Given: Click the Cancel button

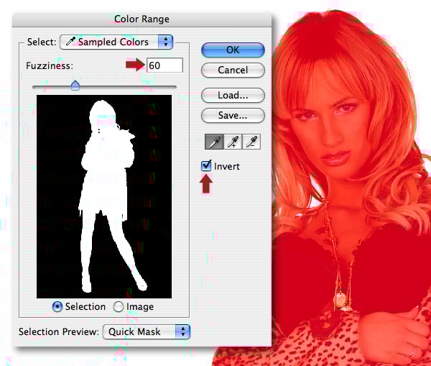Looking at the screenshot, I should click(233, 70).
